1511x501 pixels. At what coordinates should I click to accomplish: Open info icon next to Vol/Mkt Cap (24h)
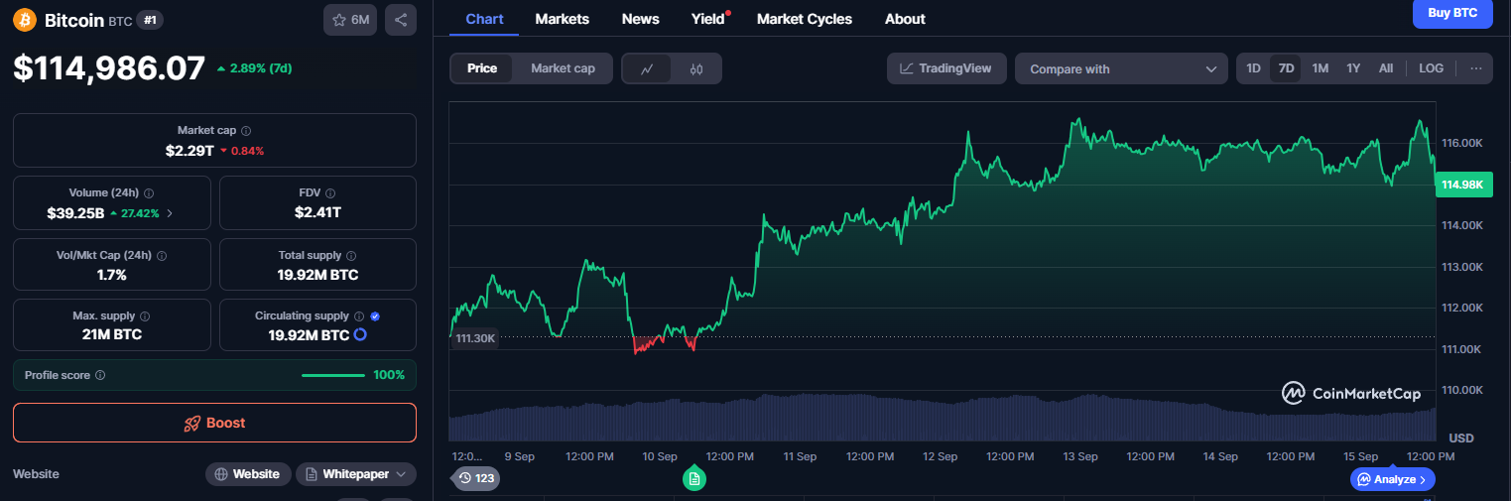[x=162, y=256]
